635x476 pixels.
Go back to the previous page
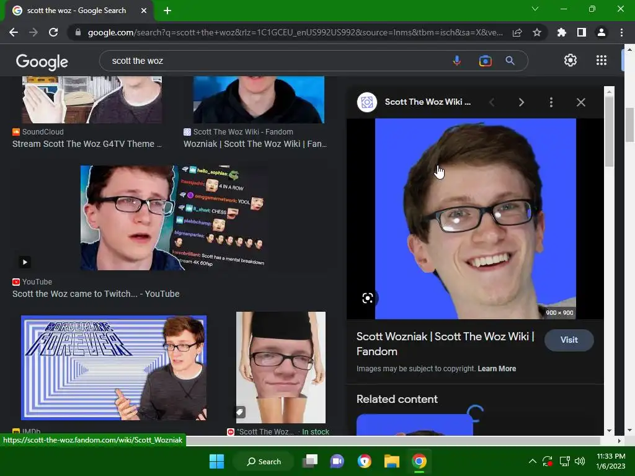pyautogui.click(x=14, y=32)
